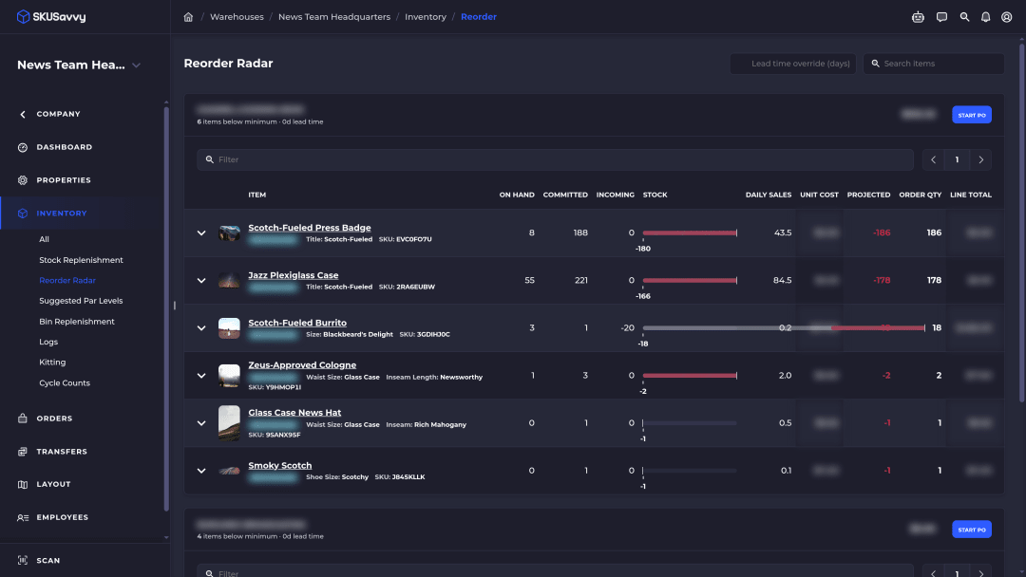This screenshot has width=1026, height=577.
Task: Open Jazz Plexiglass Case item link
Action: 294,275
